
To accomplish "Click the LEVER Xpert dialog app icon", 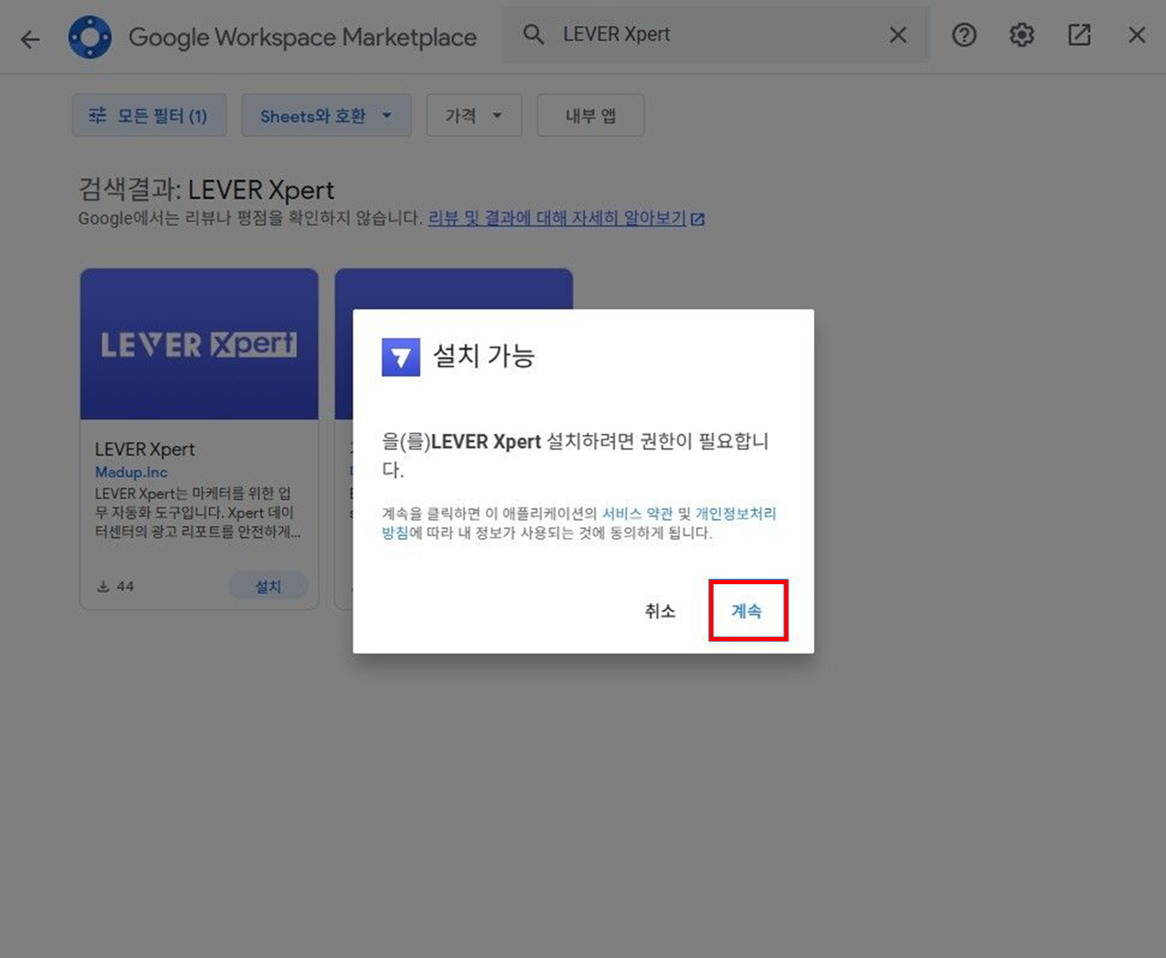I will [x=401, y=358].
